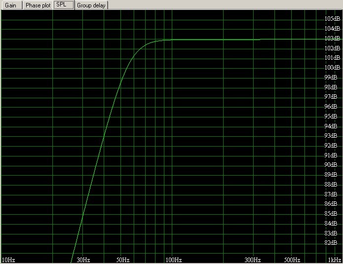Click the 84dB axis label

tap(331, 224)
